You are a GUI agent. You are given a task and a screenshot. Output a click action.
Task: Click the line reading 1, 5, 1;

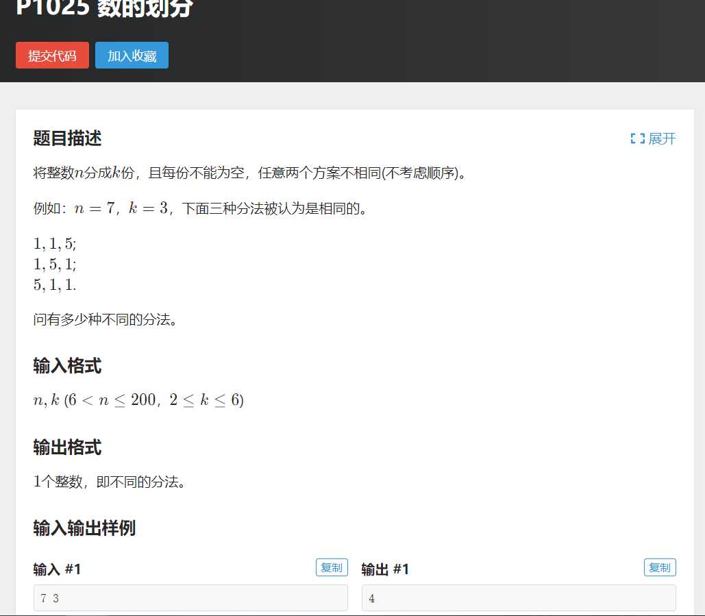[x=55, y=264]
